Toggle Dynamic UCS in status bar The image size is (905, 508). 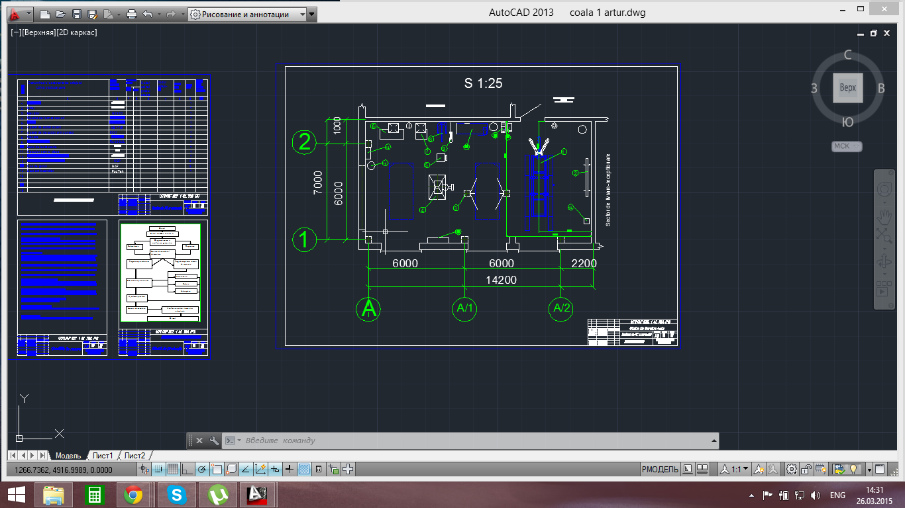click(x=260, y=469)
